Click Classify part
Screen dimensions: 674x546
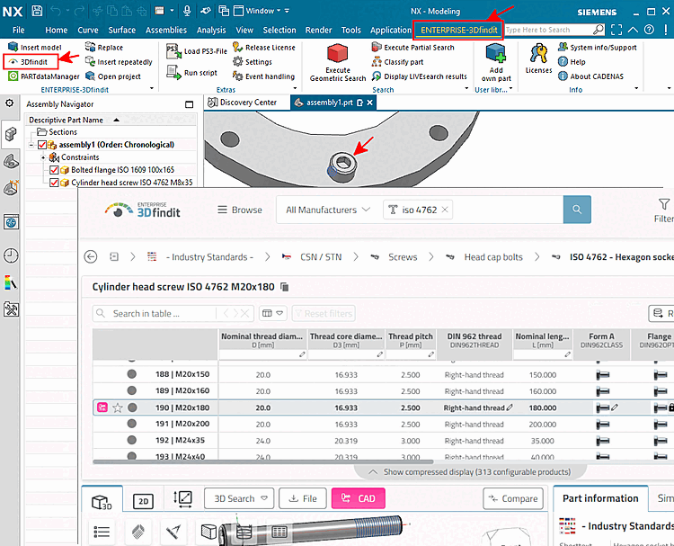point(397,62)
